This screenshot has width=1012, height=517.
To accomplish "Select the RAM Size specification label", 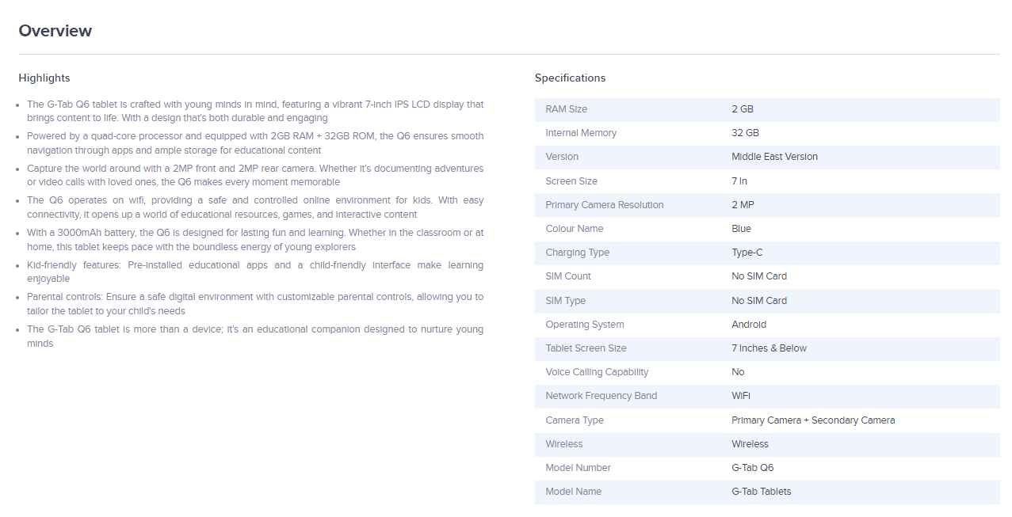I will tap(566, 109).
